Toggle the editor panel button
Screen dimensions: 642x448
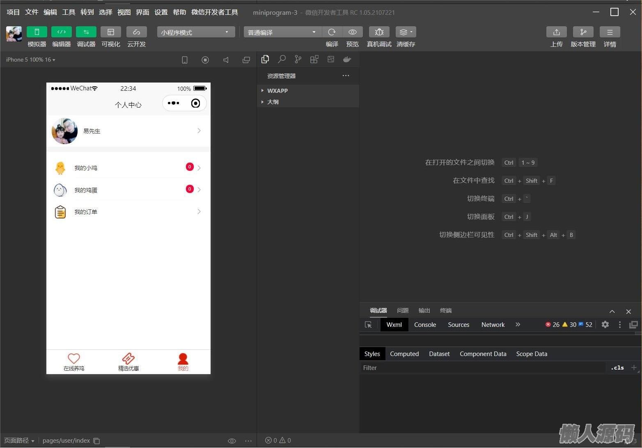pyautogui.click(x=61, y=32)
